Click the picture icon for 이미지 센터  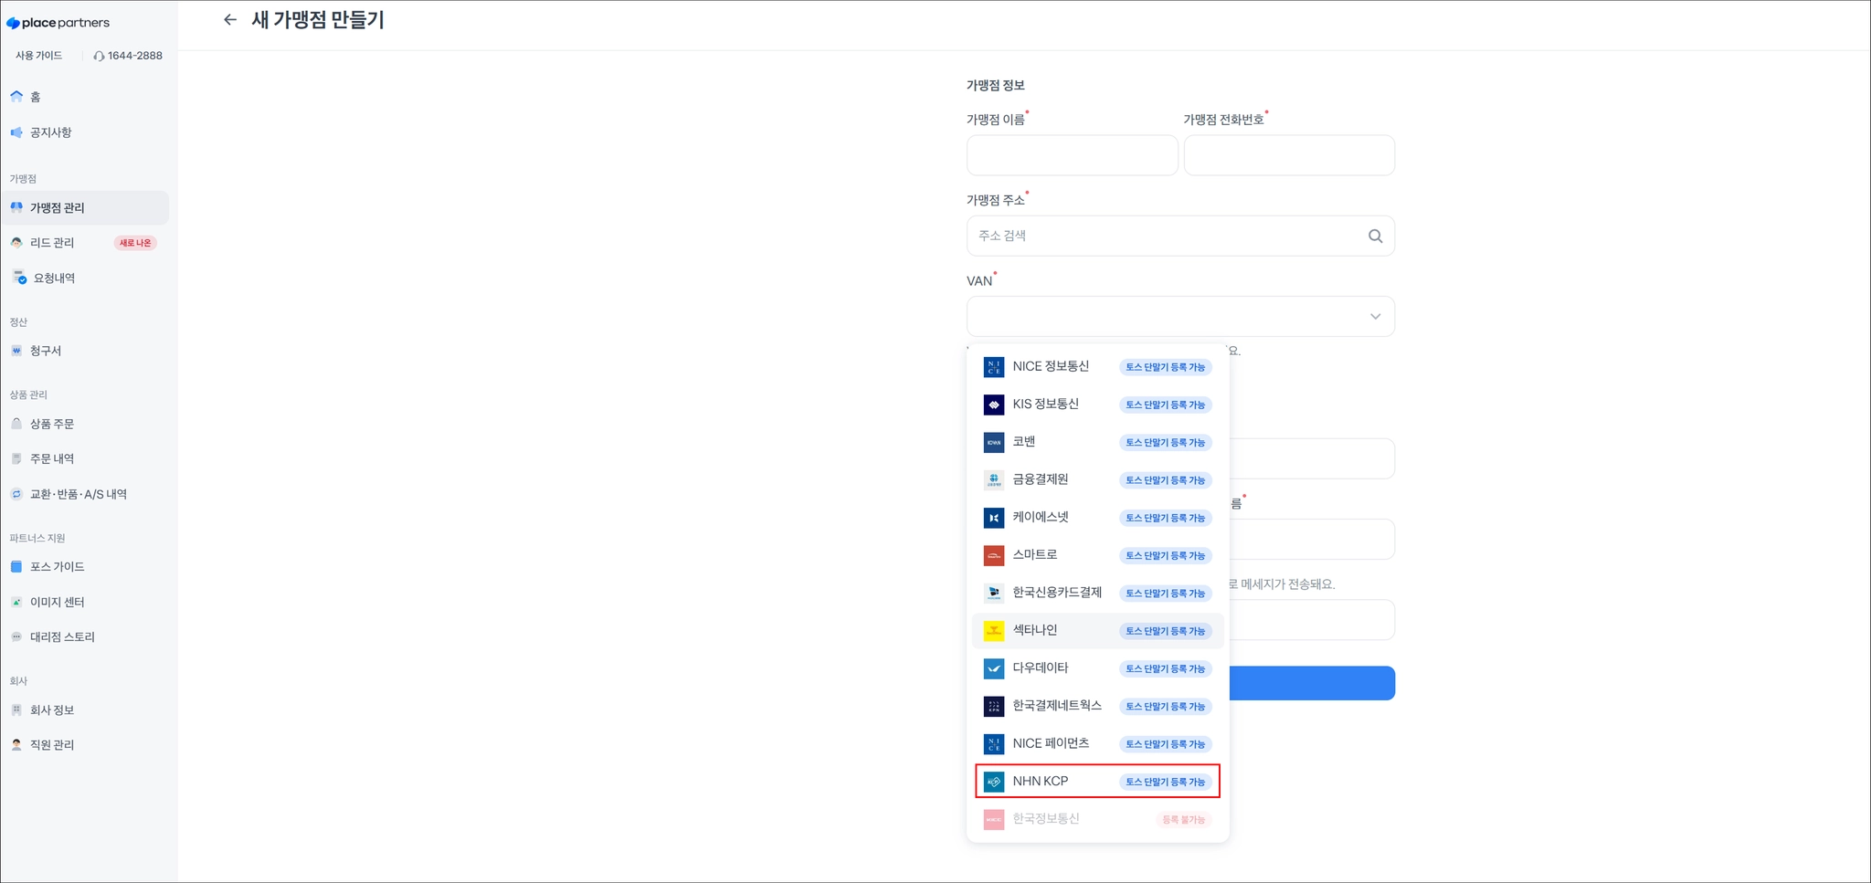coord(16,602)
